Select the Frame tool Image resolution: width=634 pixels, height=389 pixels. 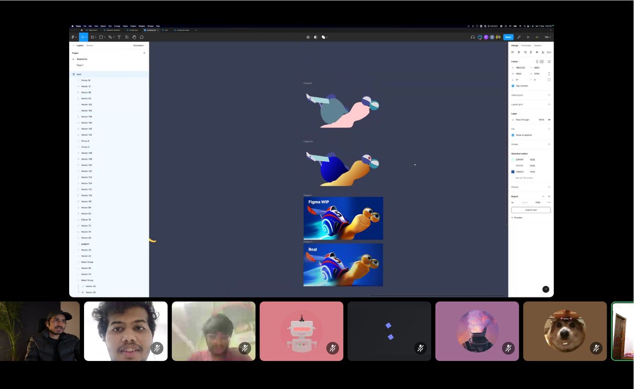tap(92, 37)
